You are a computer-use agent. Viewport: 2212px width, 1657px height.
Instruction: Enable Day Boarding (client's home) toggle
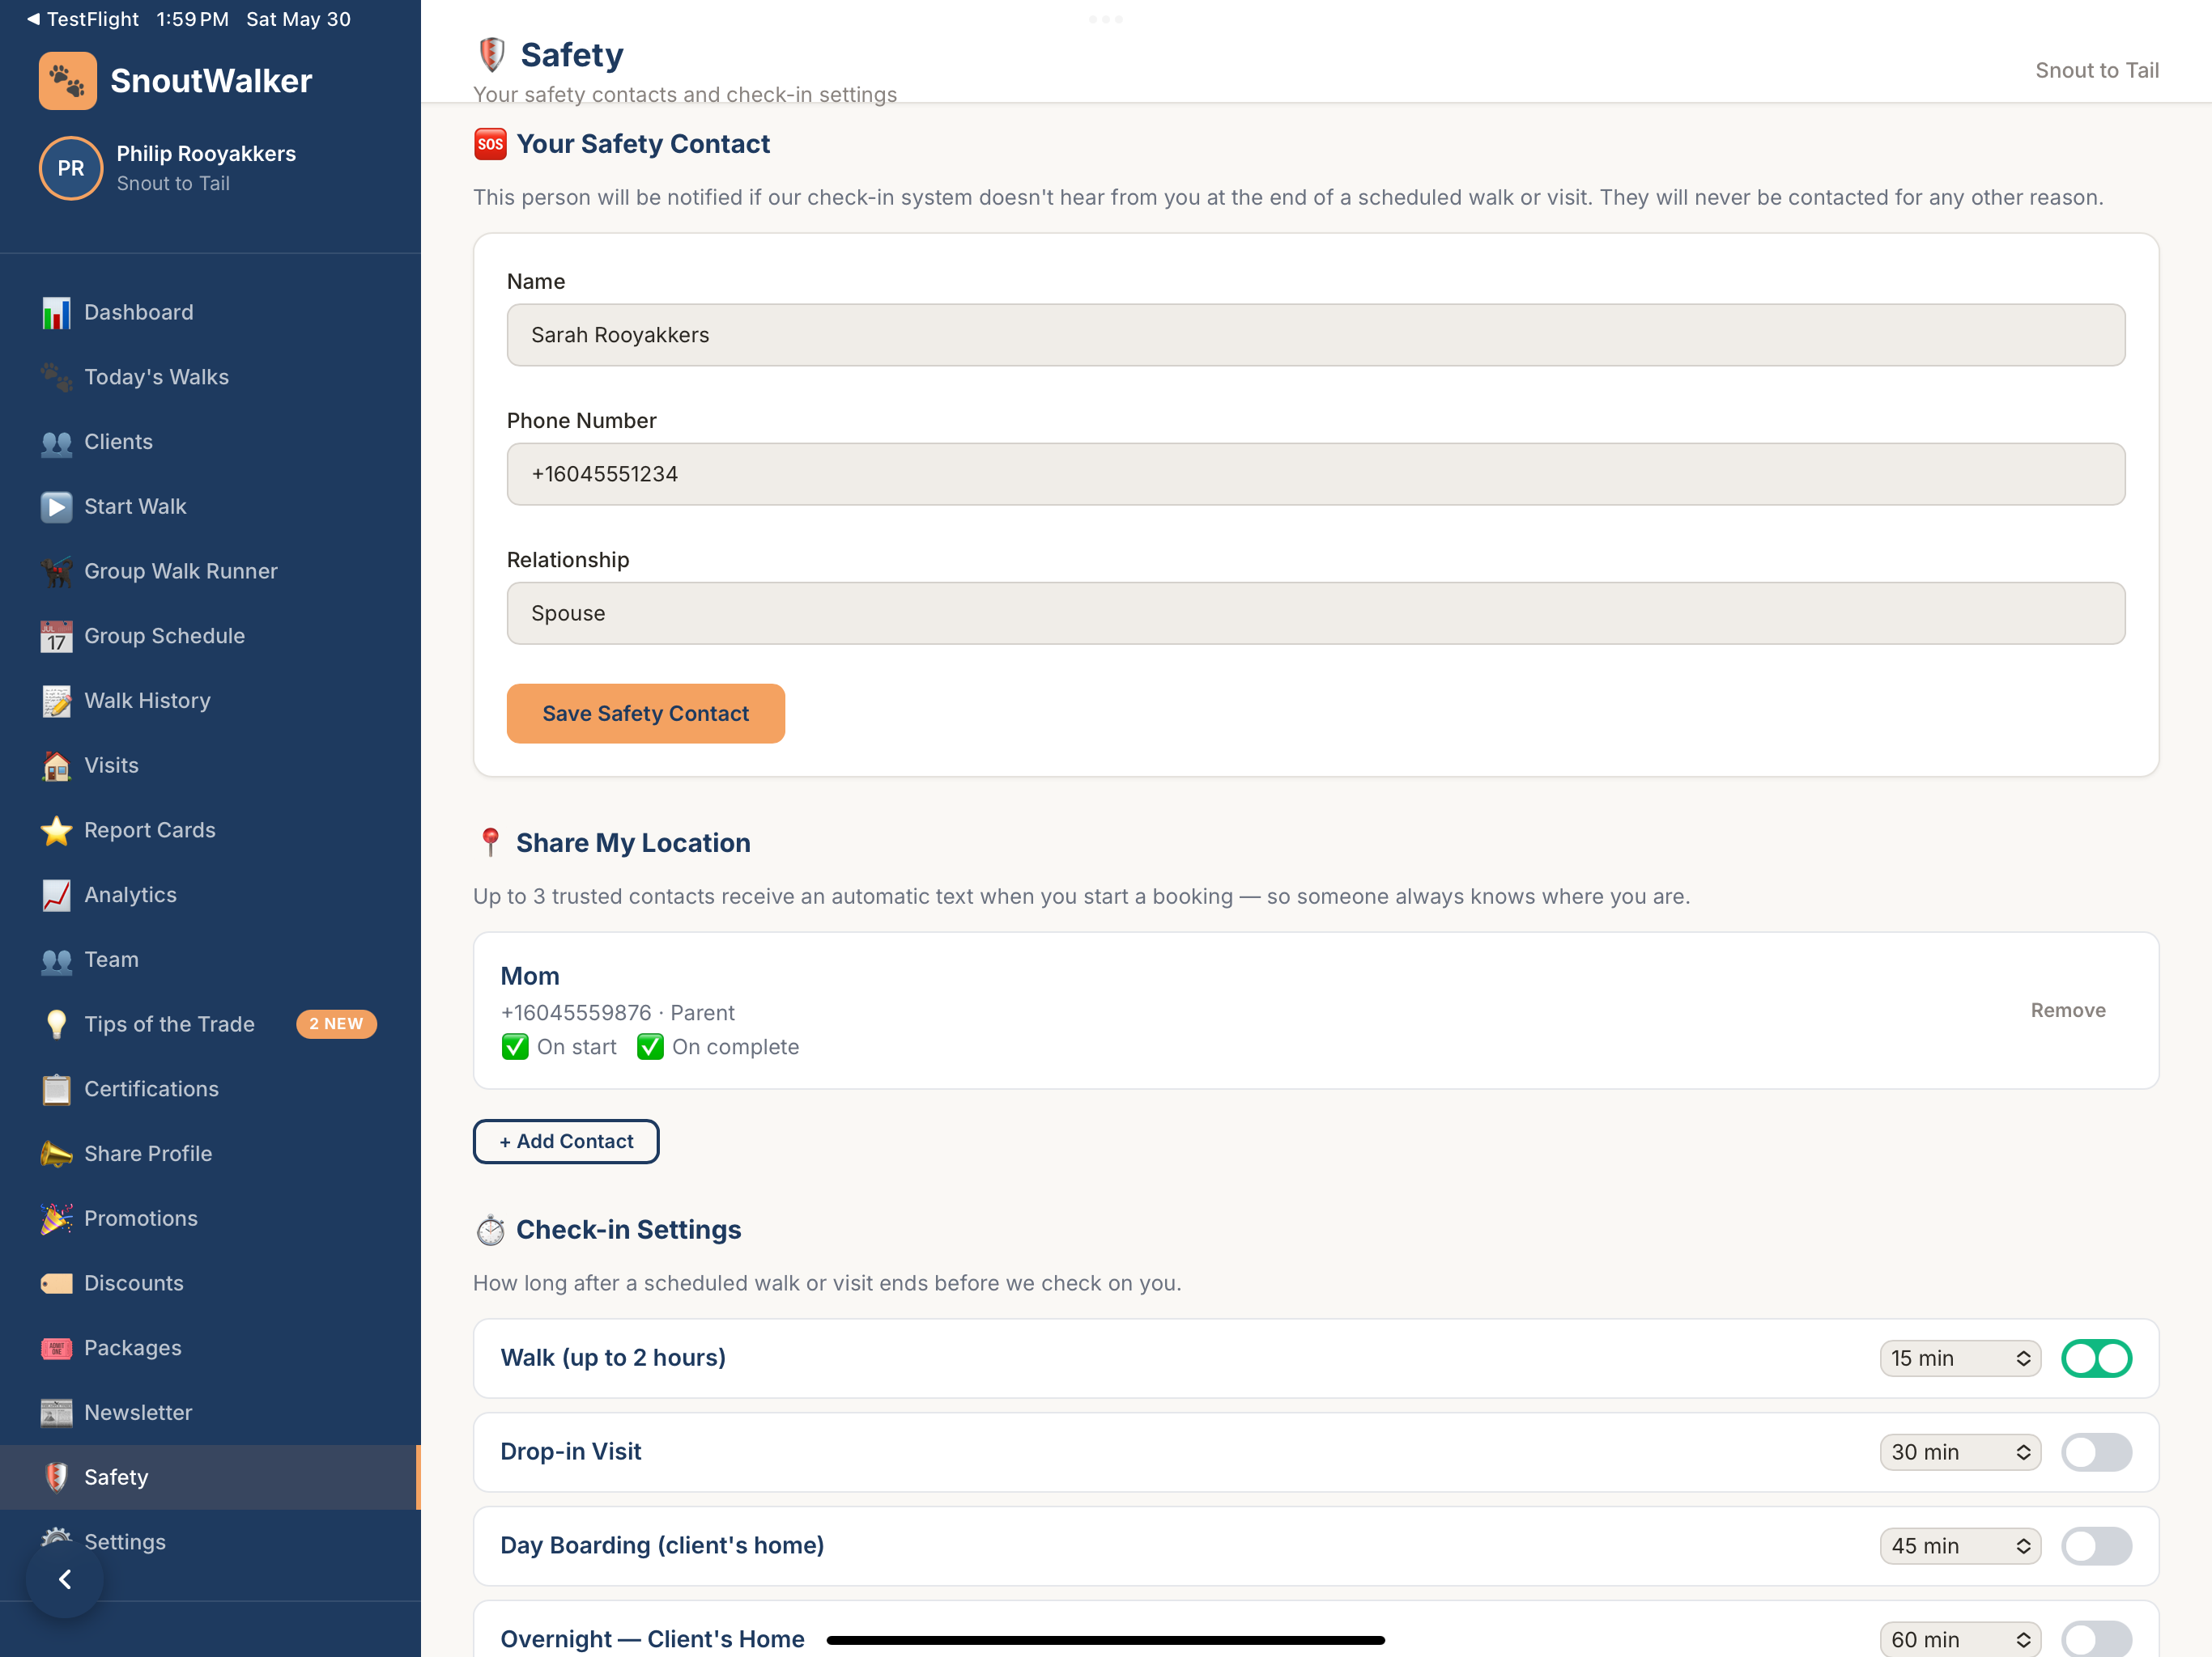[2097, 1547]
